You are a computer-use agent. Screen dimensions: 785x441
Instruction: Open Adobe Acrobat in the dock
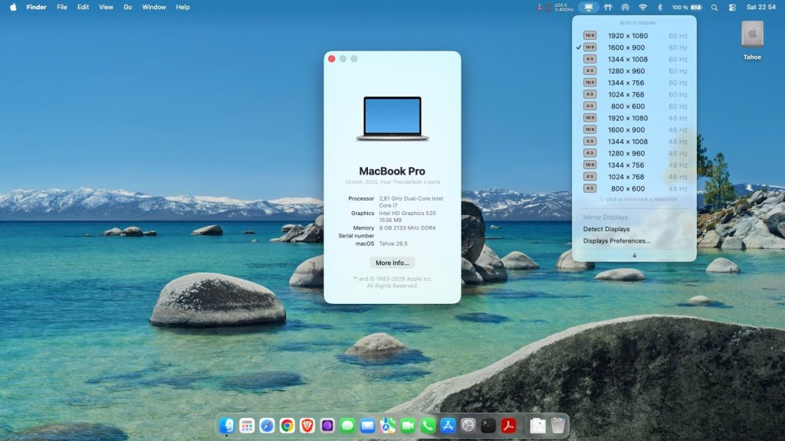[508, 426]
